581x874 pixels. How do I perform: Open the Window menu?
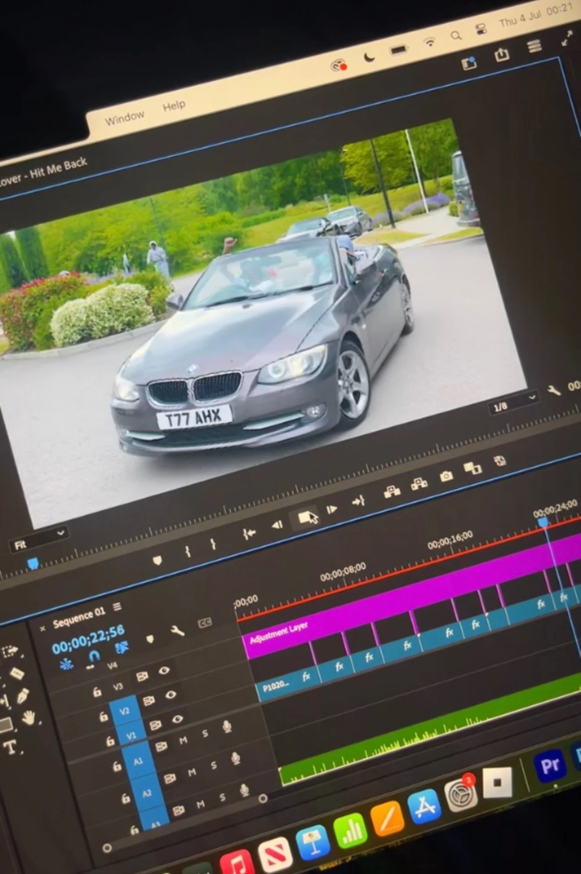(125, 118)
